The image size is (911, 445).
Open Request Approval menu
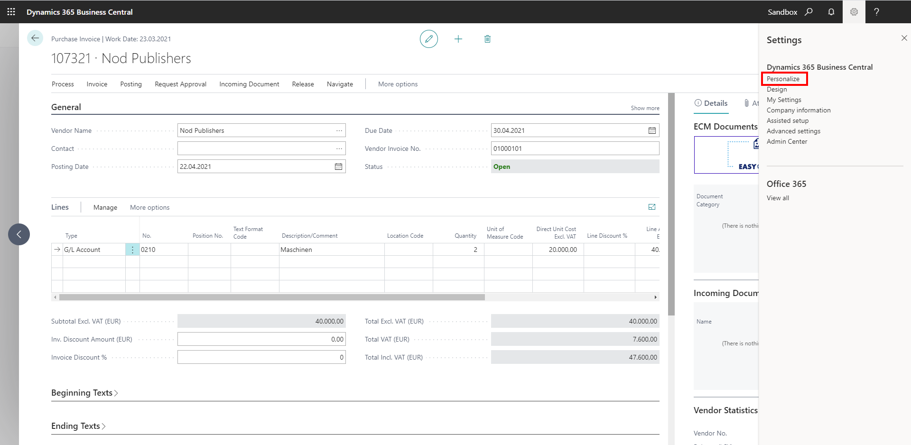coord(181,84)
